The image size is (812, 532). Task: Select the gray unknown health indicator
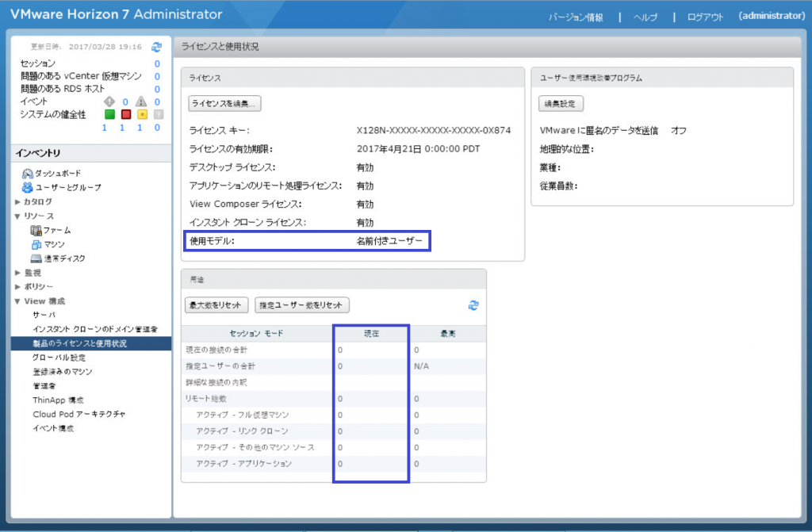(x=159, y=114)
